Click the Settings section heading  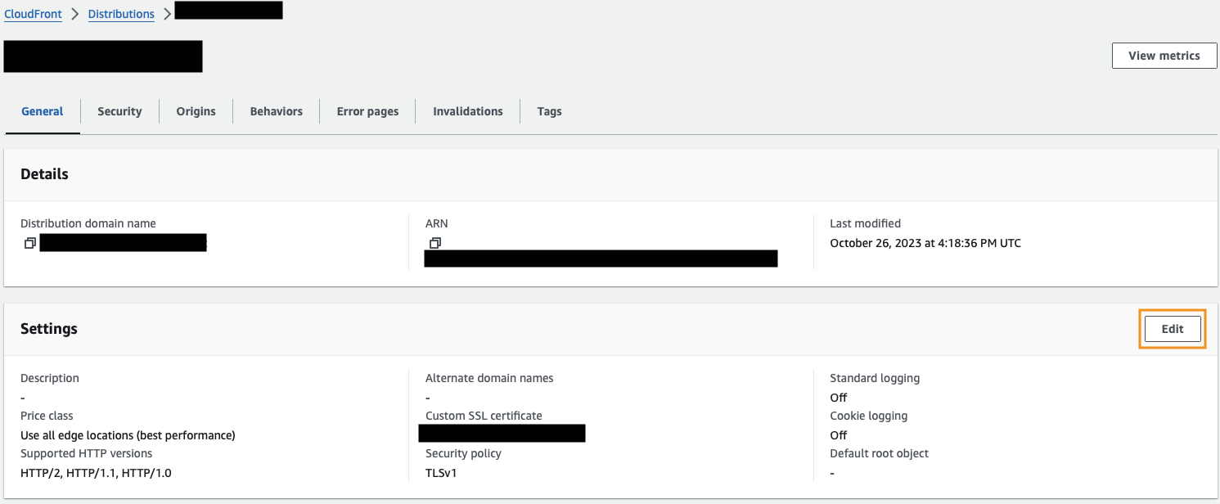[49, 329]
